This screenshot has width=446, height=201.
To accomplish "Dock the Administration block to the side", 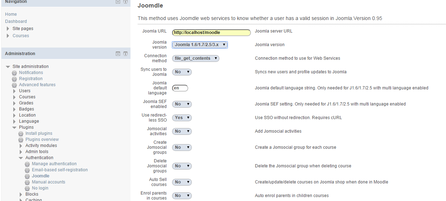I will pos(125,54).
